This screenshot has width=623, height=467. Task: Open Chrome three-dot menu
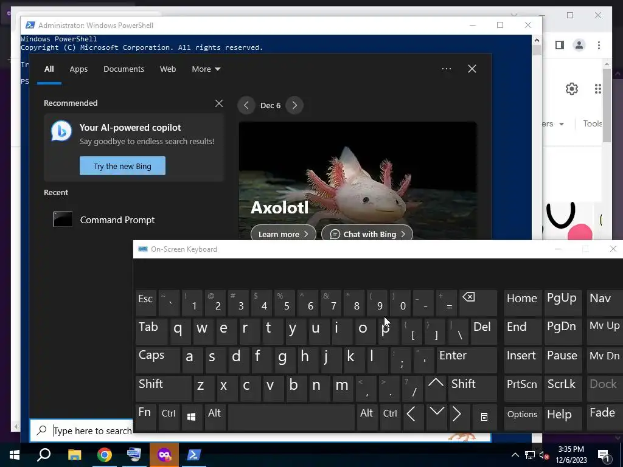pyautogui.click(x=599, y=45)
